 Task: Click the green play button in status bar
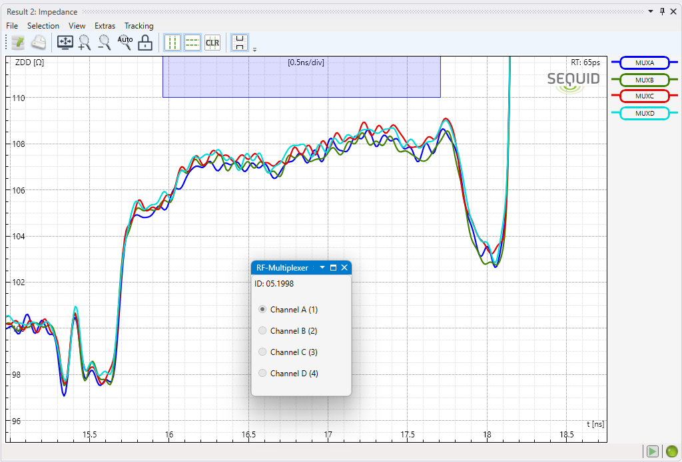(652, 451)
